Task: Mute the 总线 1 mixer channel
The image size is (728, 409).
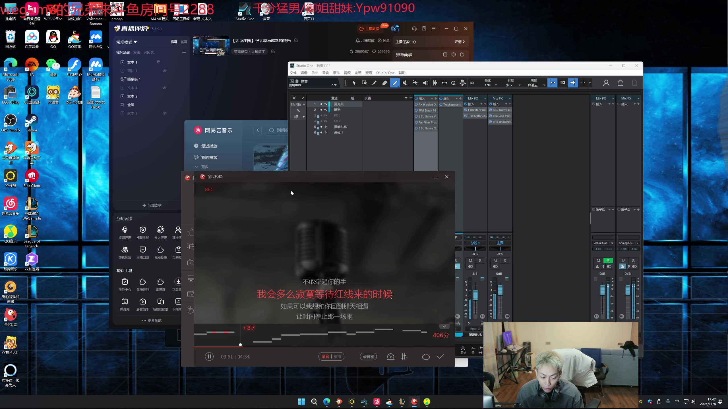Action: tap(470, 260)
